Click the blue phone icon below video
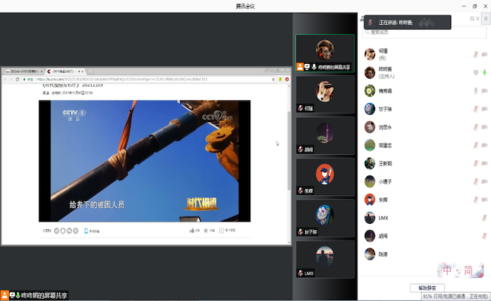Screen dimensions: 491x301 [86, 231]
